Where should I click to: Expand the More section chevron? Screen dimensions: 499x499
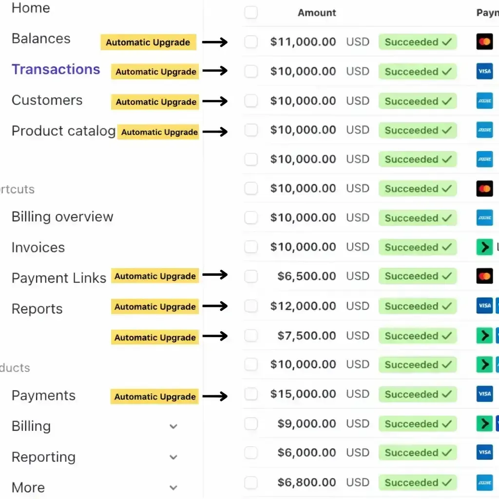(173, 488)
